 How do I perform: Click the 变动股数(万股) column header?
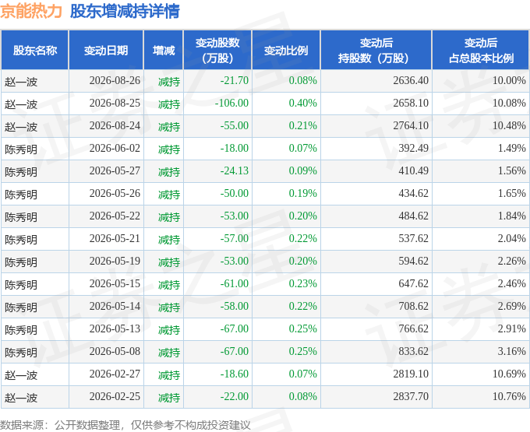coord(217,51)
